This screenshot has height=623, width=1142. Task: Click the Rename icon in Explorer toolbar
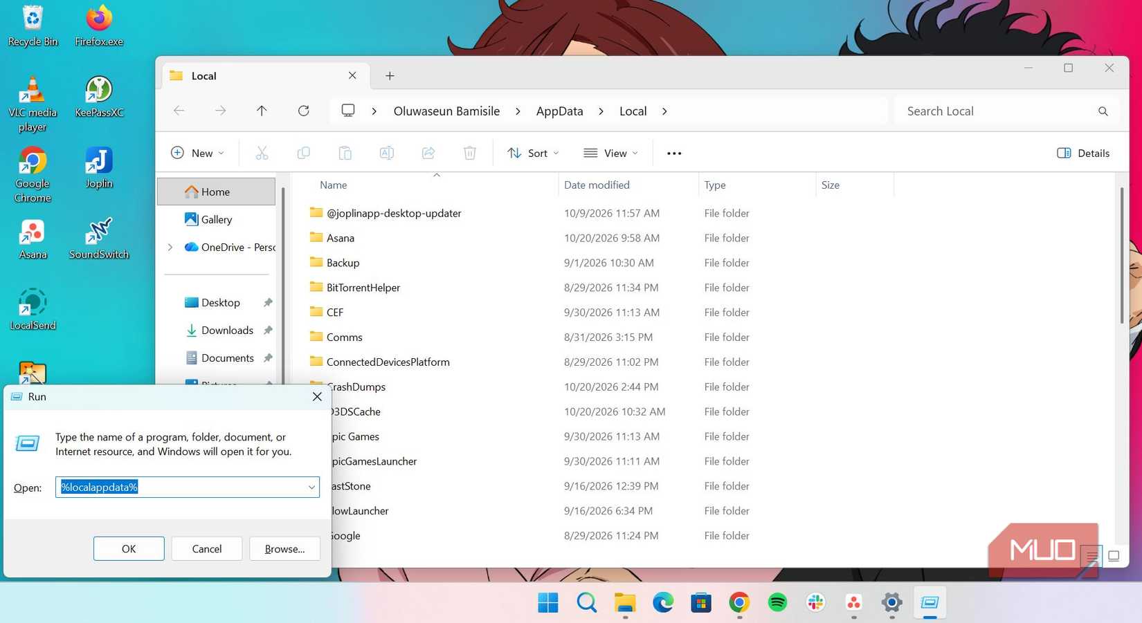point(386,153)
